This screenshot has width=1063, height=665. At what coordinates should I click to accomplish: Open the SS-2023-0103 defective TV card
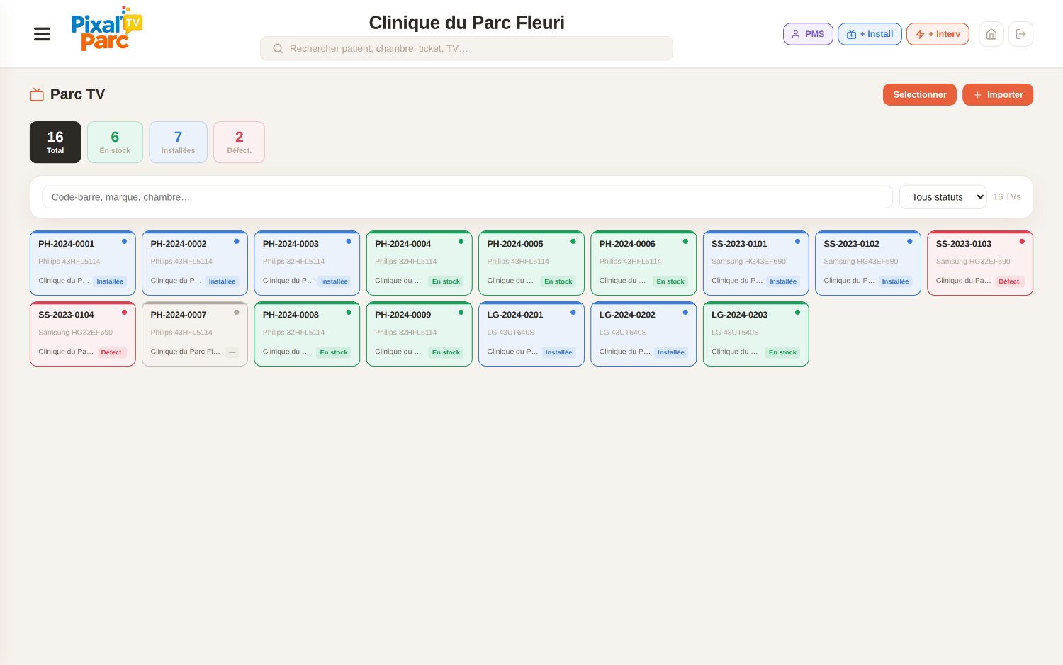(x=979, y=263)
